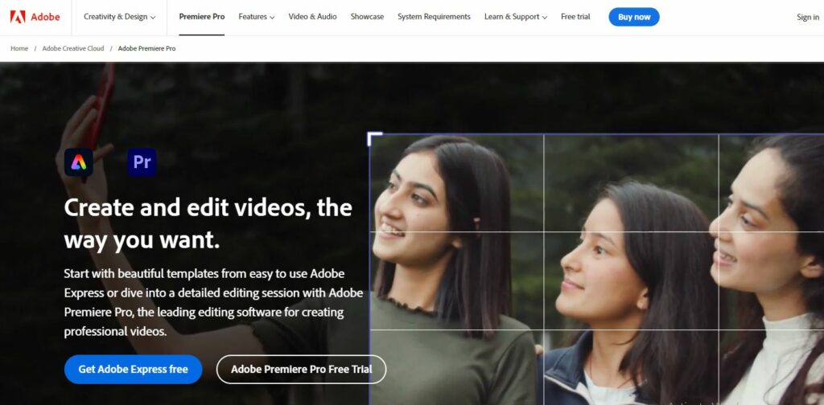
Task: Click Adobe Premiere Pro breadcrumb text
Action: 146,48
